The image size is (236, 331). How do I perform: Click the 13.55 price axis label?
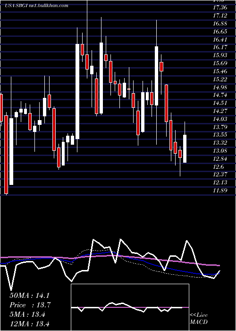click(x=220, y=135)
